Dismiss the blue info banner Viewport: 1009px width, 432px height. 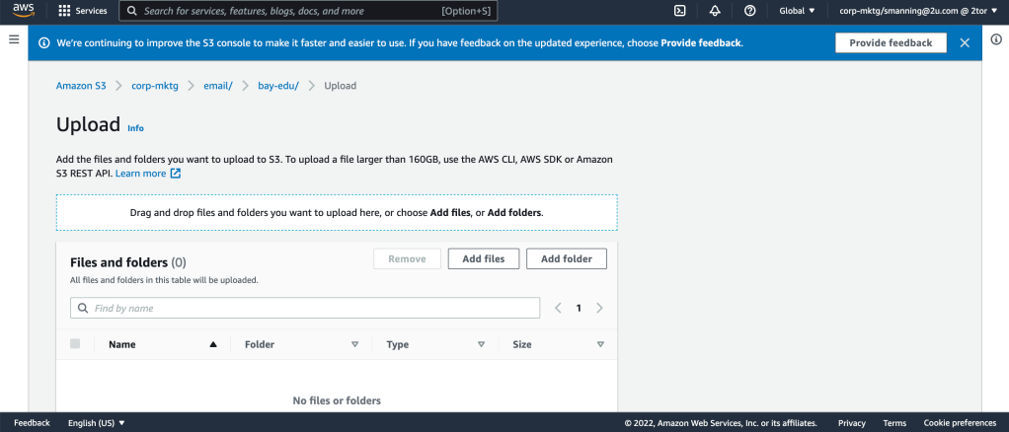point(965,42)
